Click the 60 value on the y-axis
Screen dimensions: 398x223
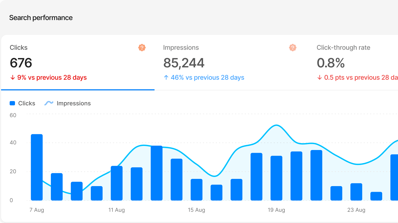[13, 115]
